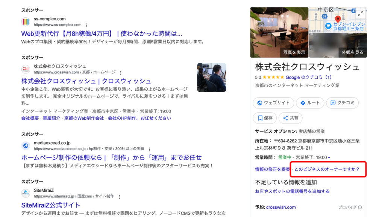
Task: Click the このビジネスのオーナーですか？ link
Action: [327, 169]
